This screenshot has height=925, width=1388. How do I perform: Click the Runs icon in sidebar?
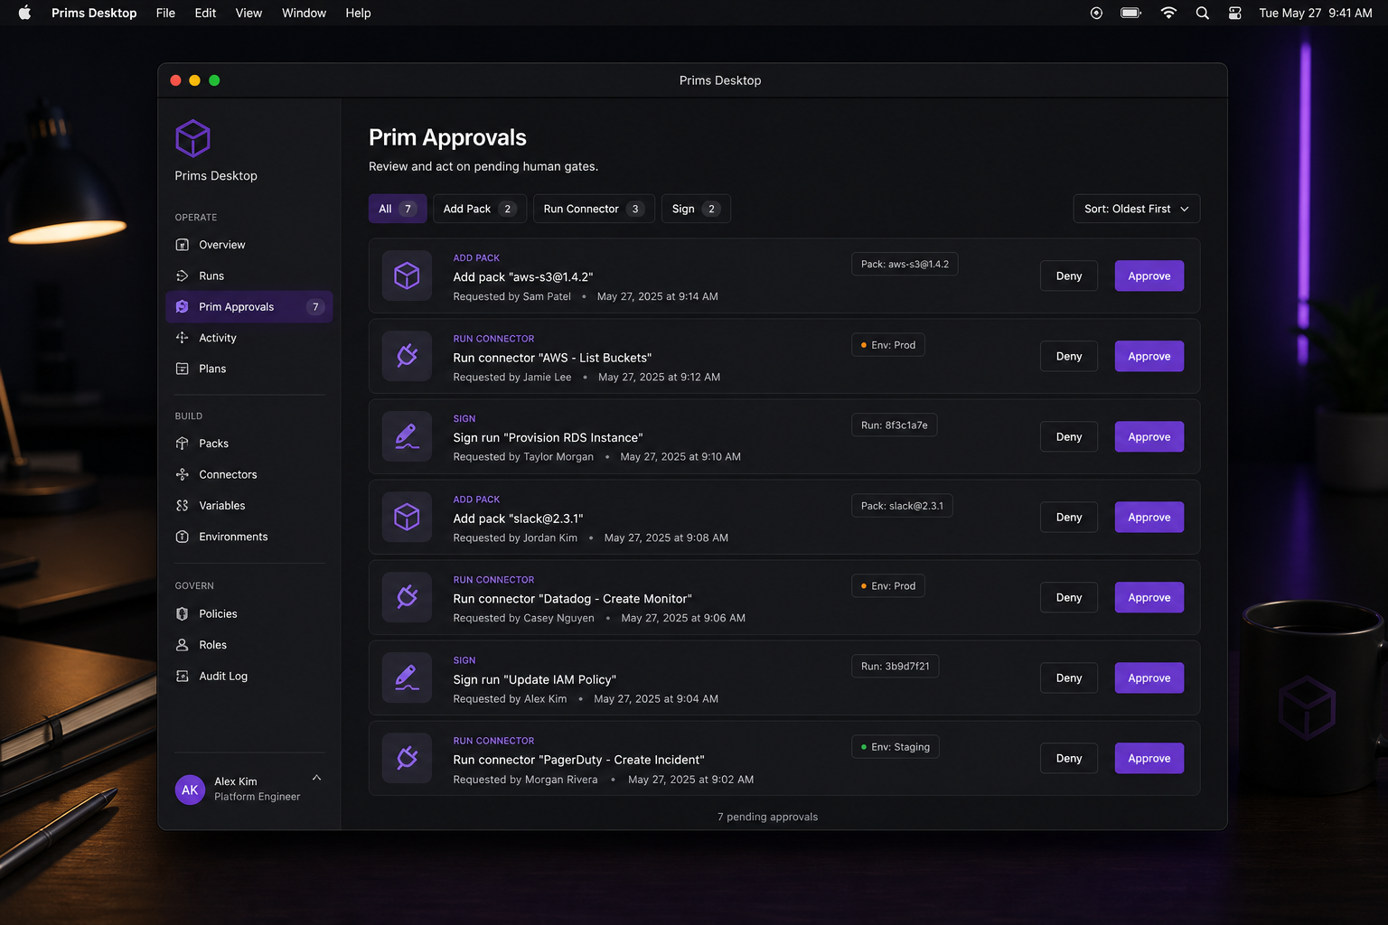tap(183, 276)
